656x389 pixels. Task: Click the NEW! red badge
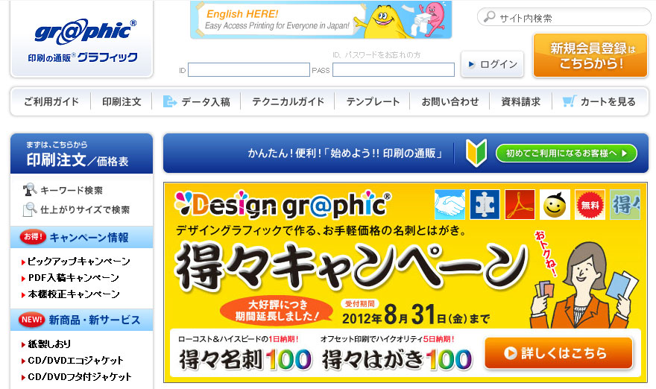tap(32, 320)
